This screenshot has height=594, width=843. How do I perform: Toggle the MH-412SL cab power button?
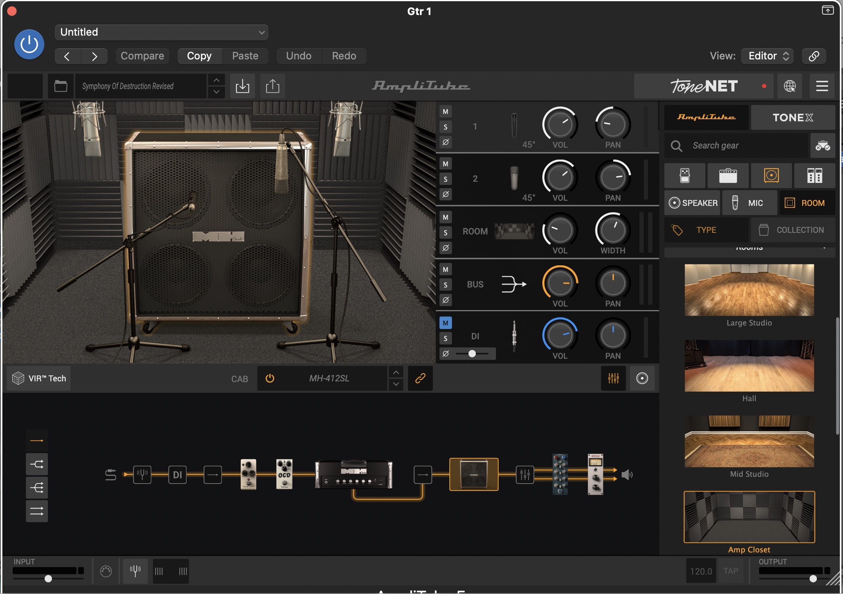tap(270, 378)
